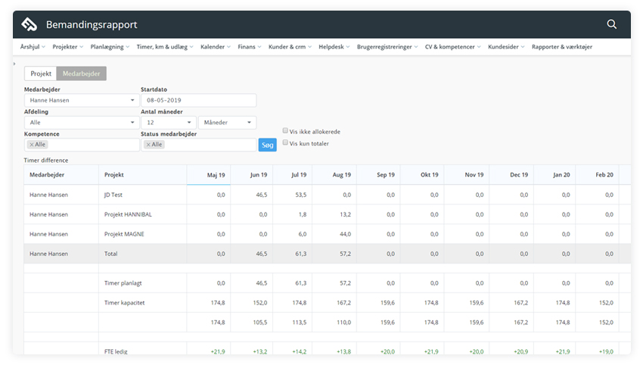The height and width of the screenshot is (365, 643).
Task: Open the Helpdesk menu
Action: [x=334, y=47]
